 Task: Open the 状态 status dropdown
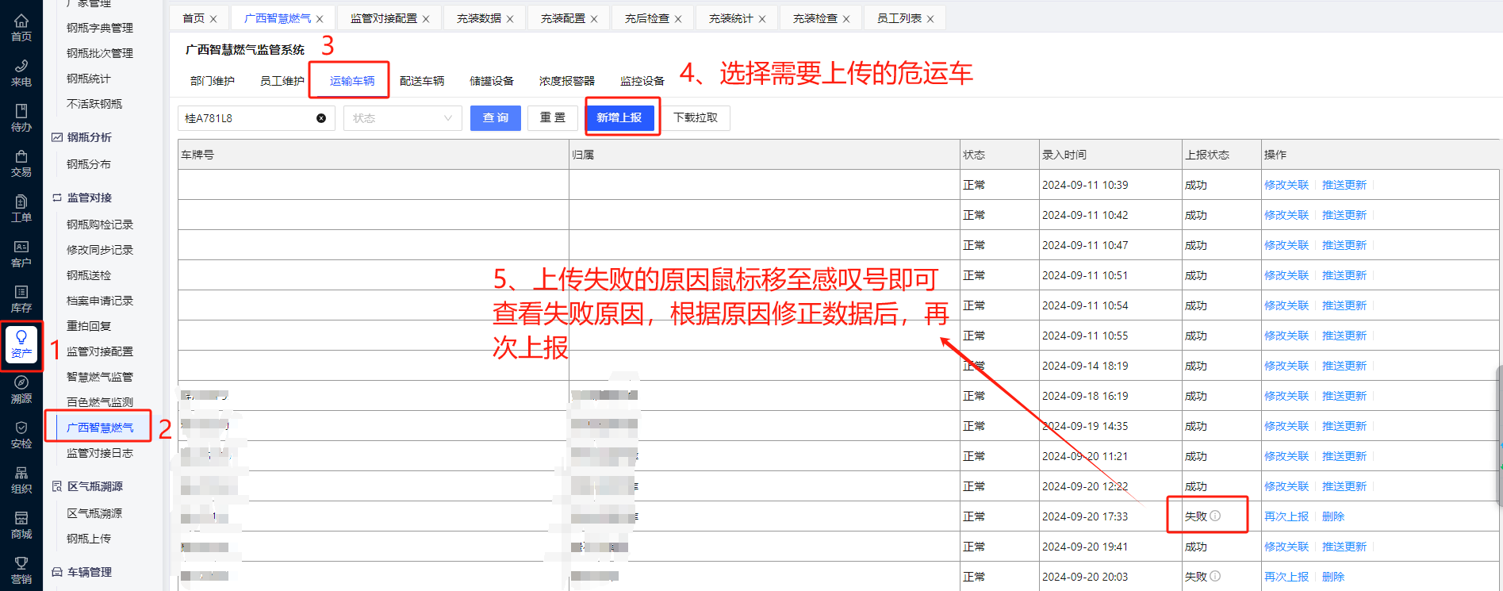[x=402, y=118]
